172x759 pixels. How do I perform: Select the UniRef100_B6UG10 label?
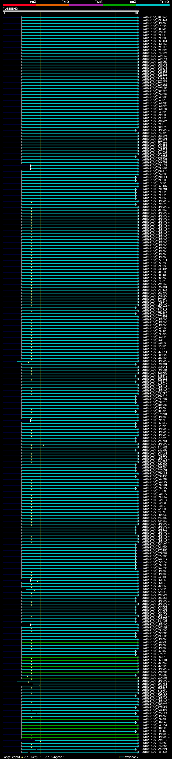point(154,100)
